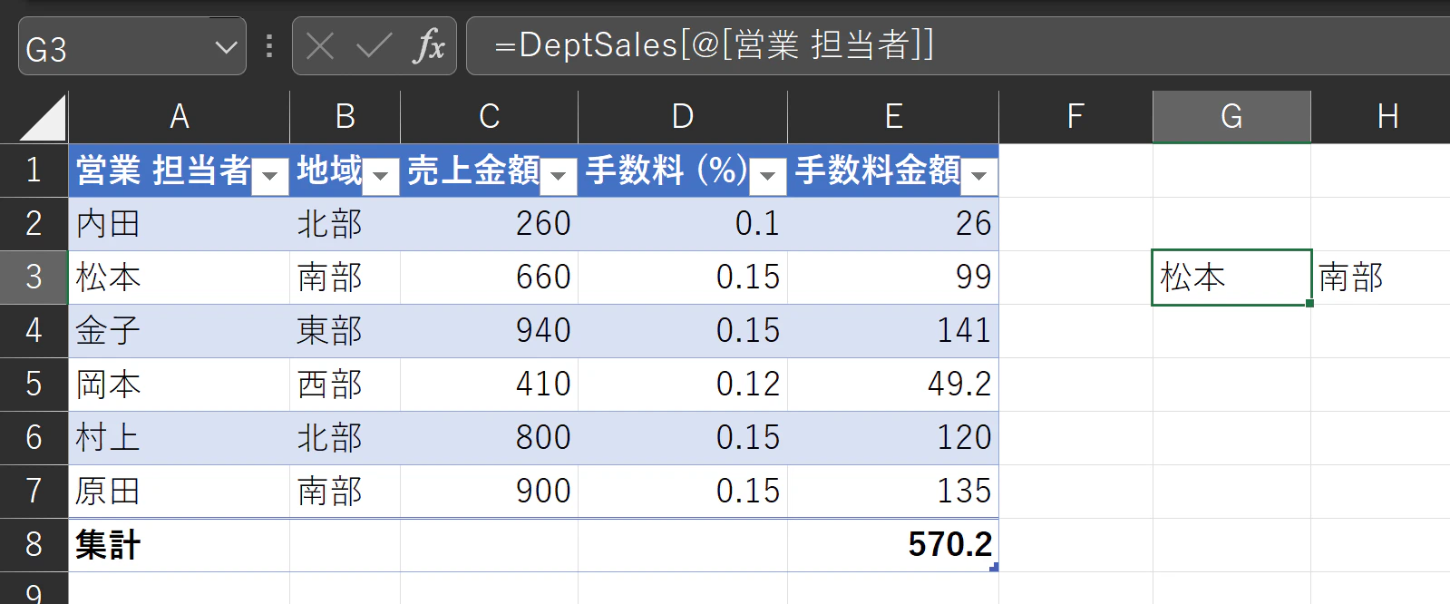Confirm the entry with the checkmark icon

[x=374, y=45]
